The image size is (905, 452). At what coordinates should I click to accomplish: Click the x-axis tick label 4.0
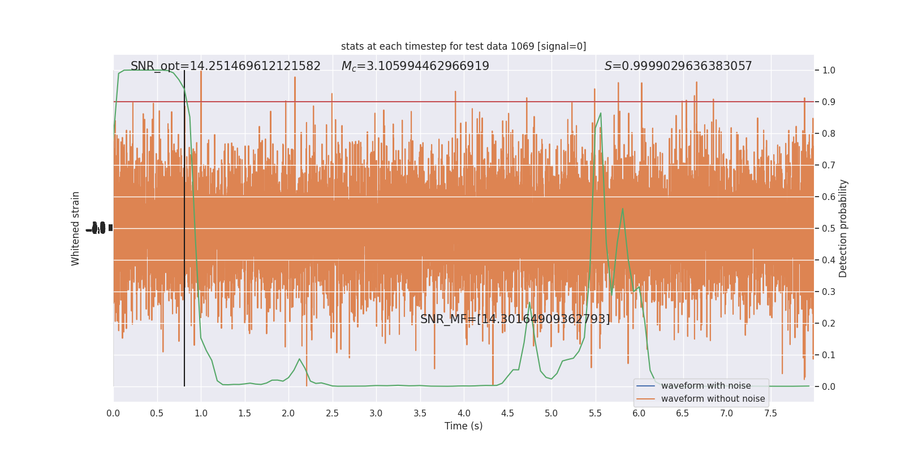[464, 414]
